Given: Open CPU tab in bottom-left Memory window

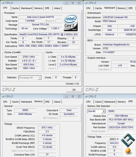Looking at the screenshot, I should point(5,102).
